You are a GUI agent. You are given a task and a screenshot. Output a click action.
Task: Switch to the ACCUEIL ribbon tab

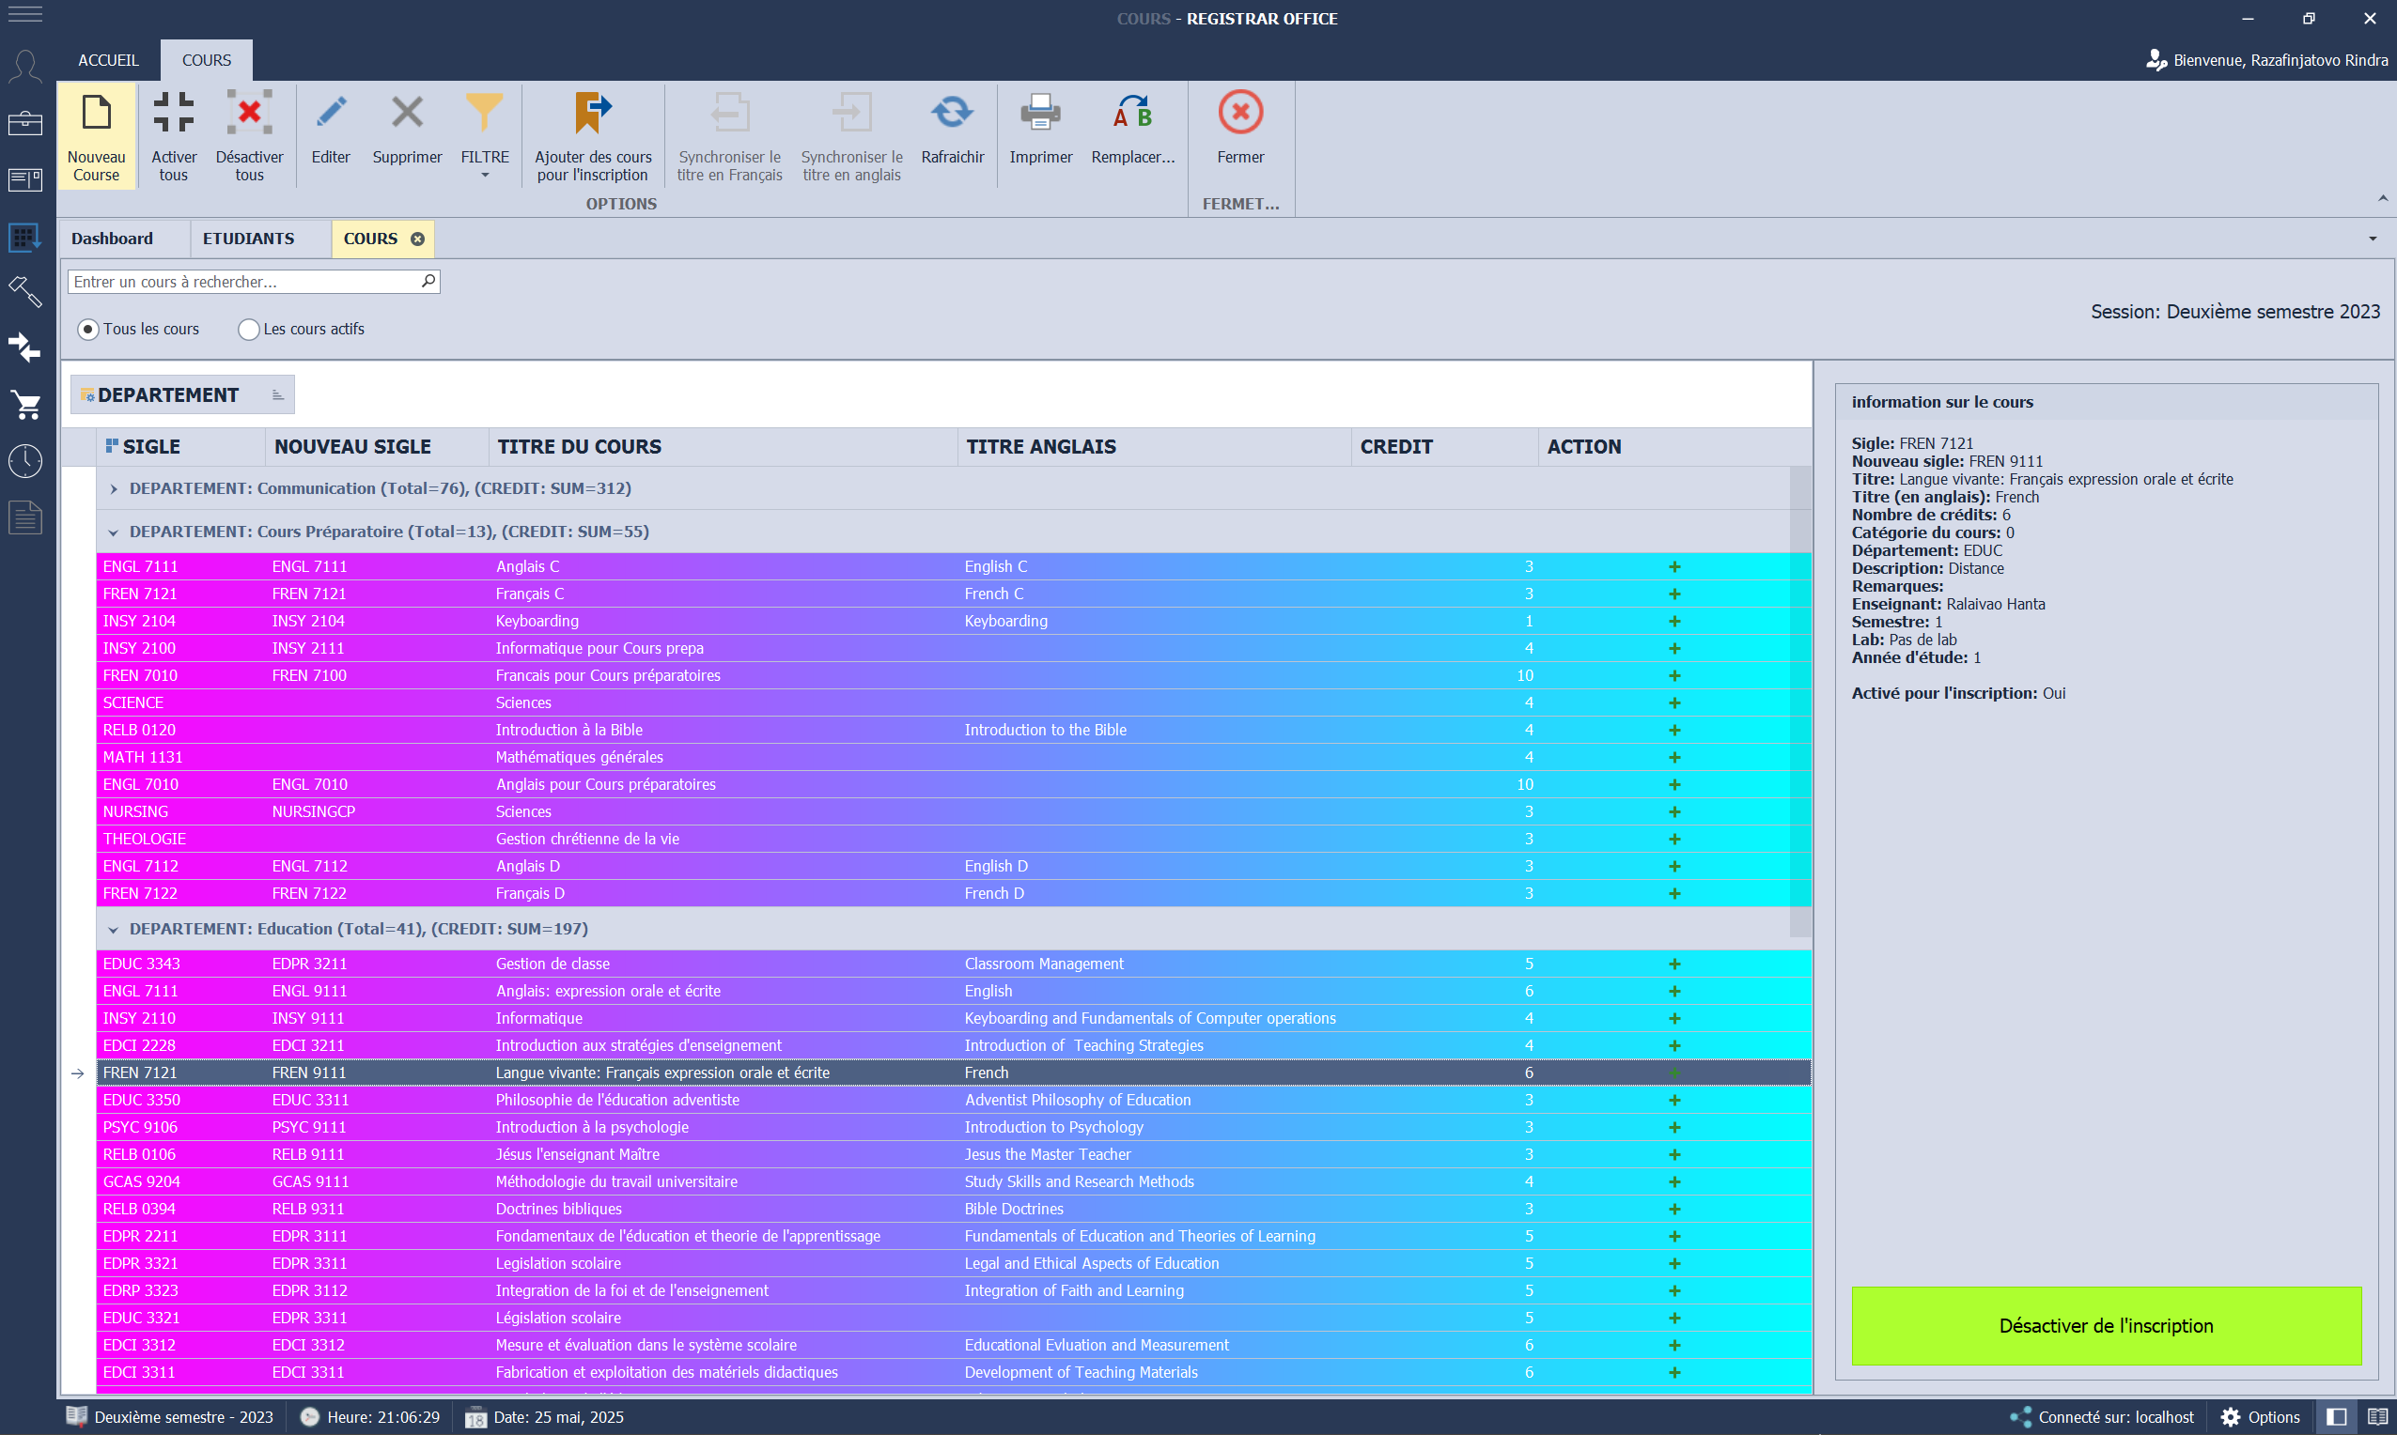click(108, 60)
